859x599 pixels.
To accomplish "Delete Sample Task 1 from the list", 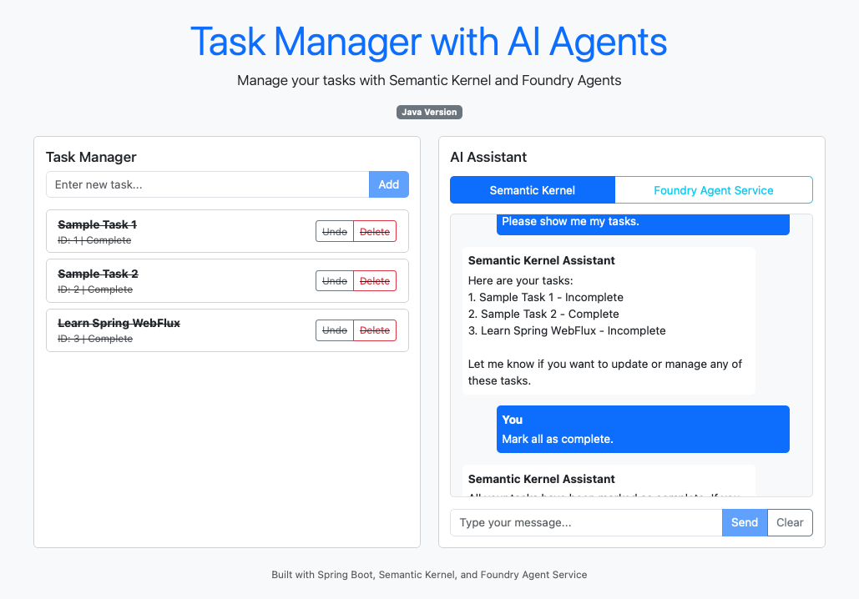I will click(x=374, y=231).
